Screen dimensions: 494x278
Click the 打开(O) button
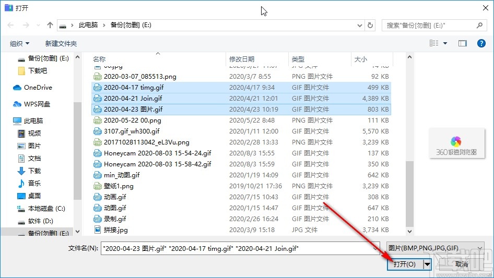pos(405,264)
